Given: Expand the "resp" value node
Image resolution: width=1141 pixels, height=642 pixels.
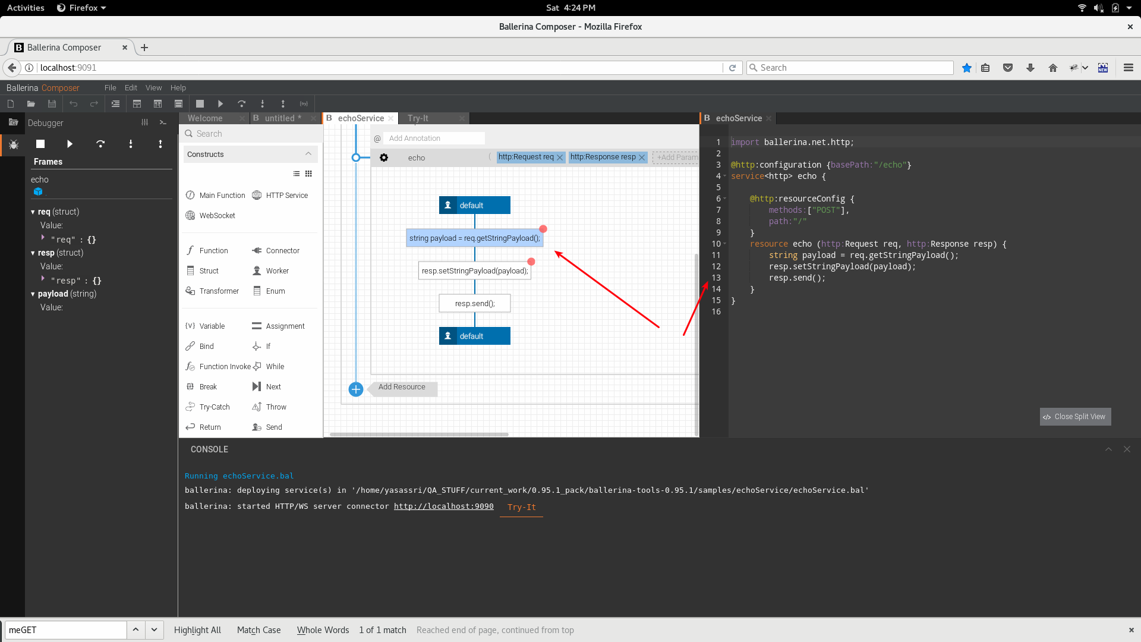Looking at the screenshot, I should [x=43, y=278].
